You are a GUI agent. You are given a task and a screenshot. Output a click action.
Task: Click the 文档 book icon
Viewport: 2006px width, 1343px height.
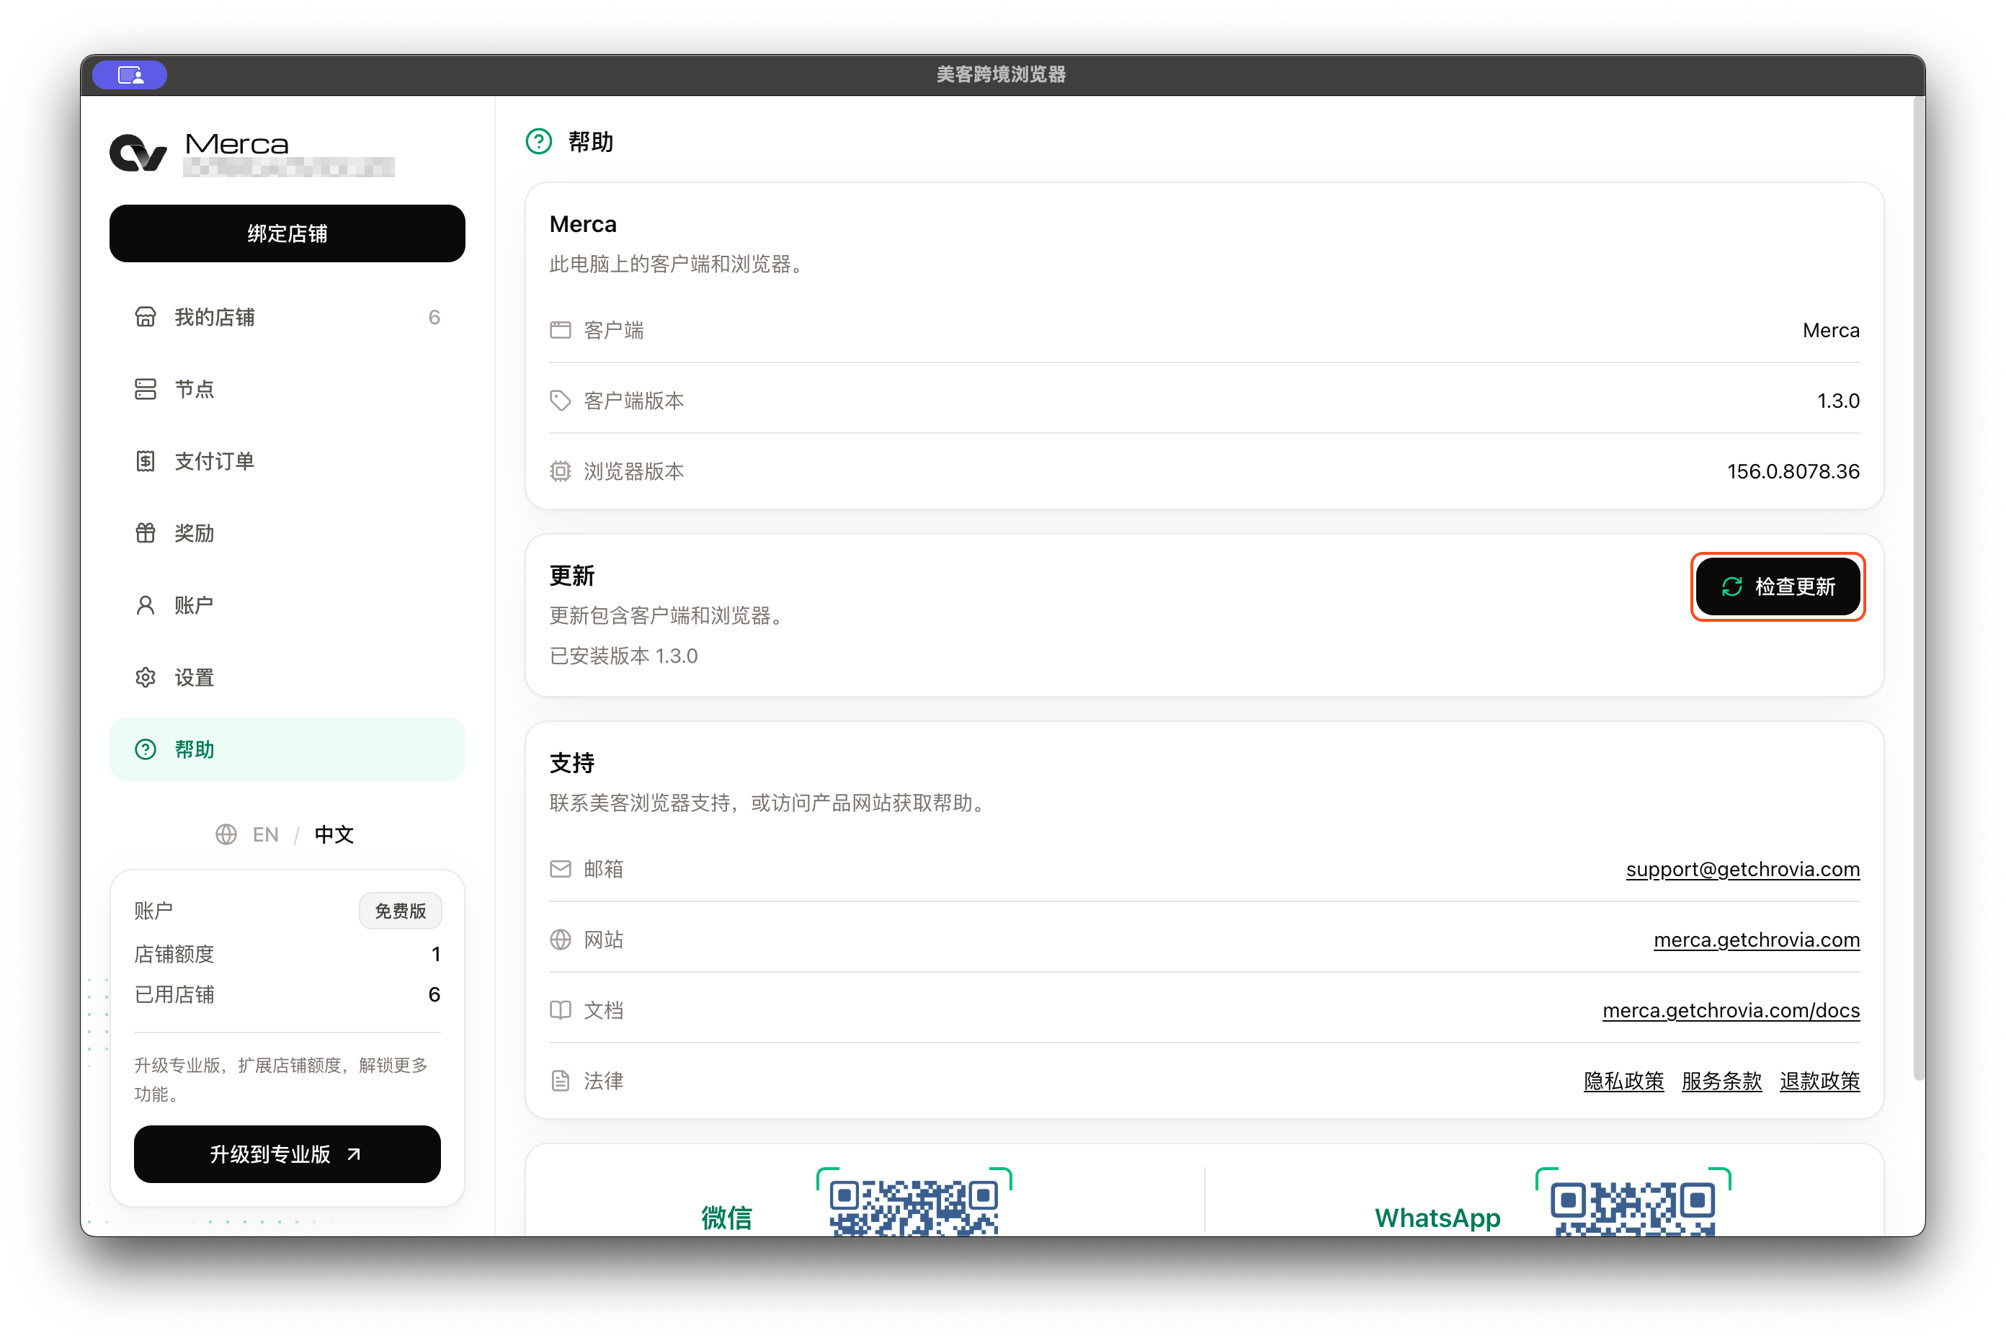pyautogui.click(x=560, y=1010)
